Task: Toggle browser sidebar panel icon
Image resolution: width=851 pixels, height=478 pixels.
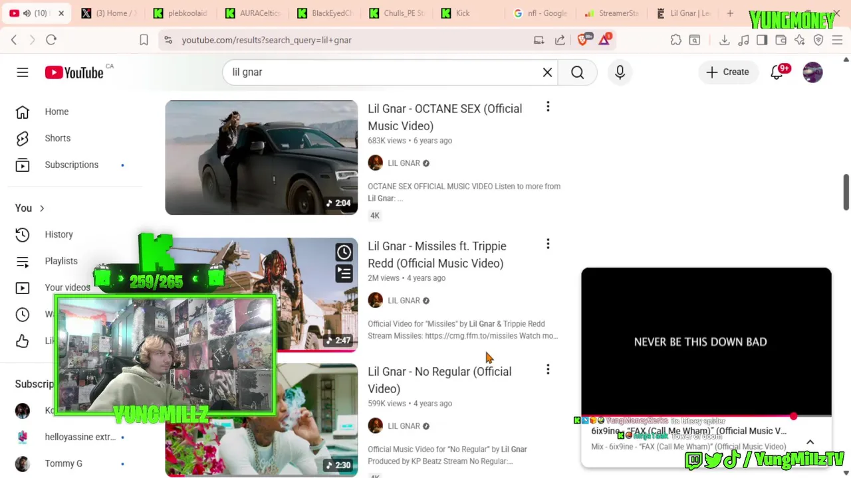Action: tap(762, 40)
